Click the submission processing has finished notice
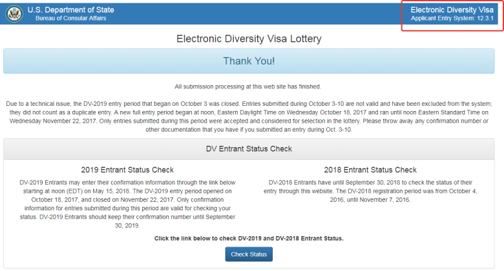 248,86
